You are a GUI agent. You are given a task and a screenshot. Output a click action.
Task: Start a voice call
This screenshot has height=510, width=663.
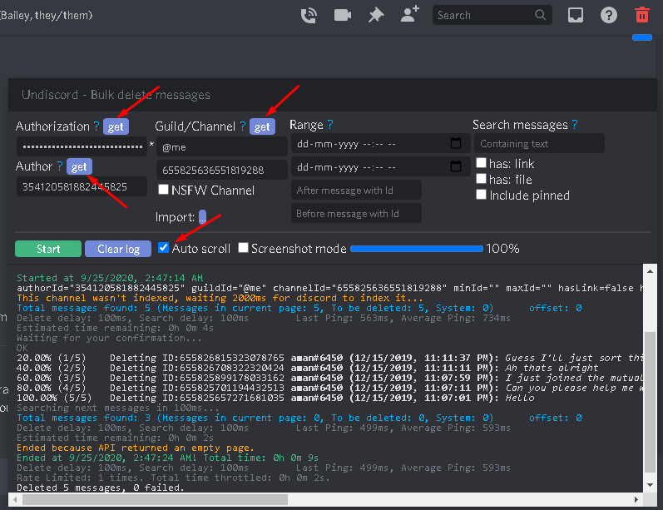tap(309, 15)
